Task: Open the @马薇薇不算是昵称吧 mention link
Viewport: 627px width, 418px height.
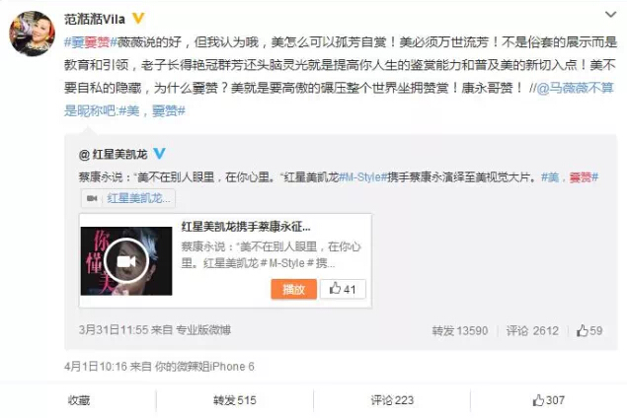Action: pos(339,99)
